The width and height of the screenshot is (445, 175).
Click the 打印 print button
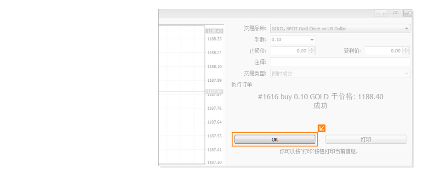366,139
